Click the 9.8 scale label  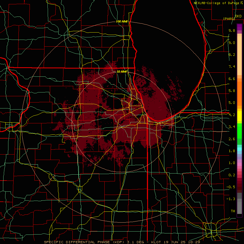coord(232,30)
